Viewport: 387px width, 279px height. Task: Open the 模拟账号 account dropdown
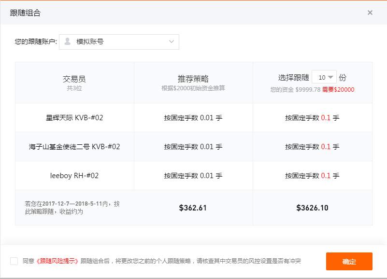click(x=119, y=42)
